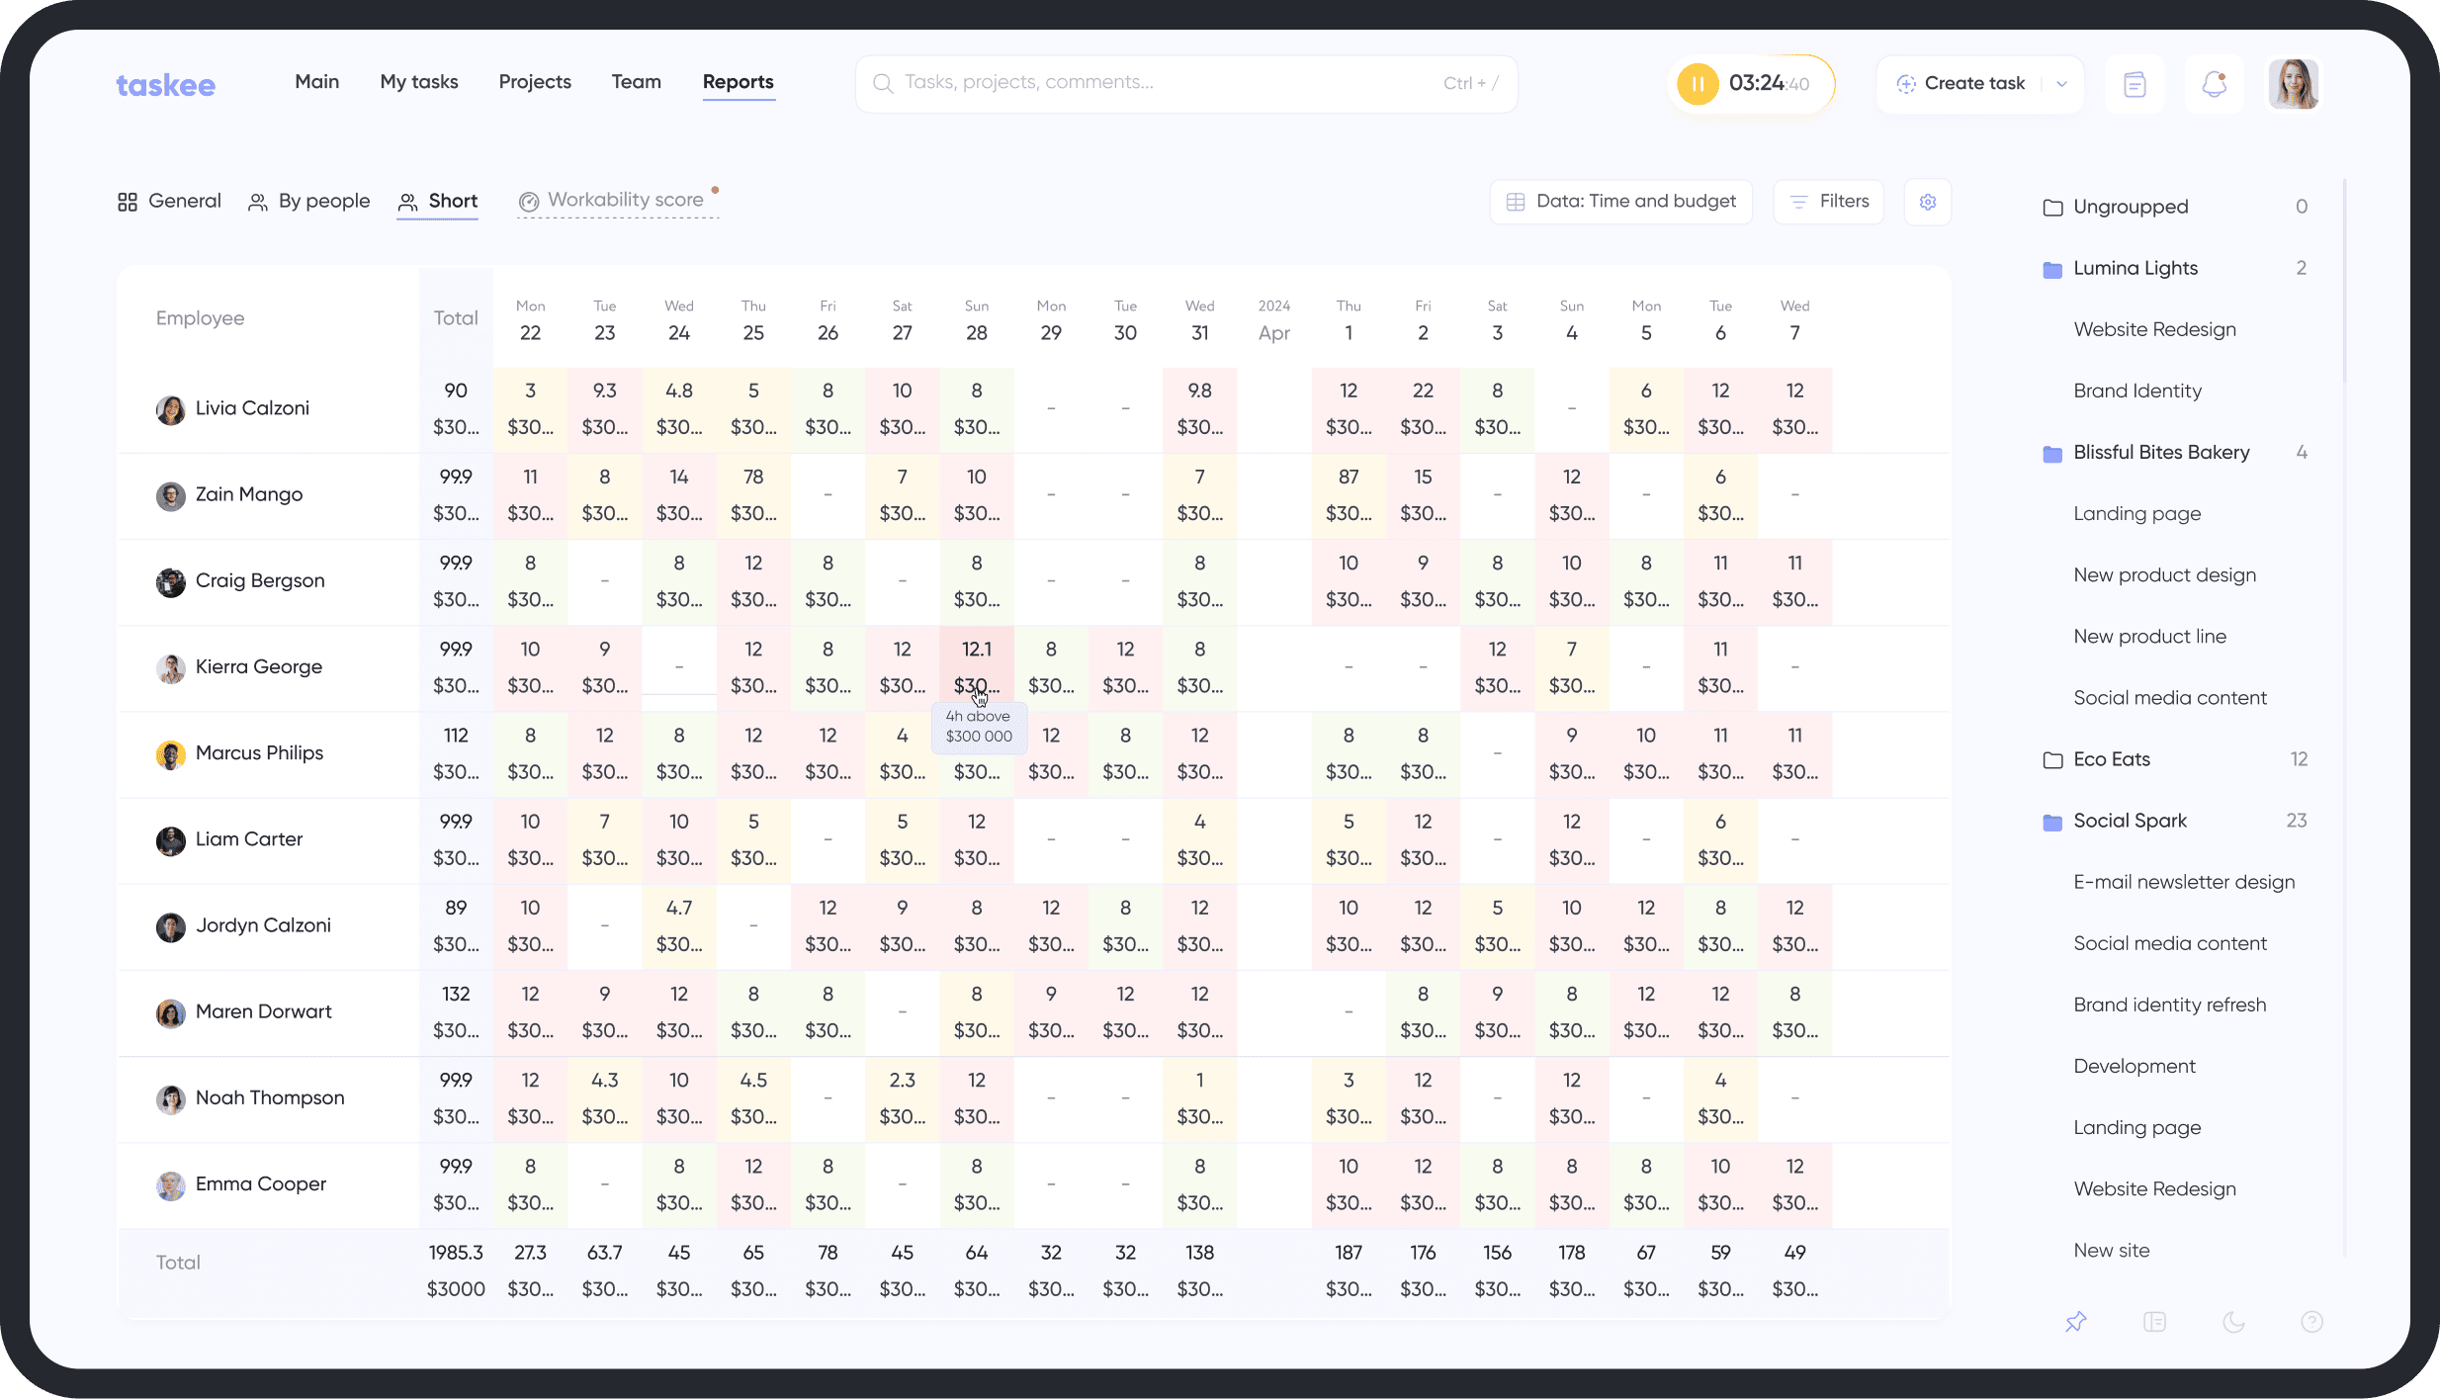Screen dimensions: 2440x1399
Task: Click the notes document icon near Create task
Action: click(x=2135, y=83)
